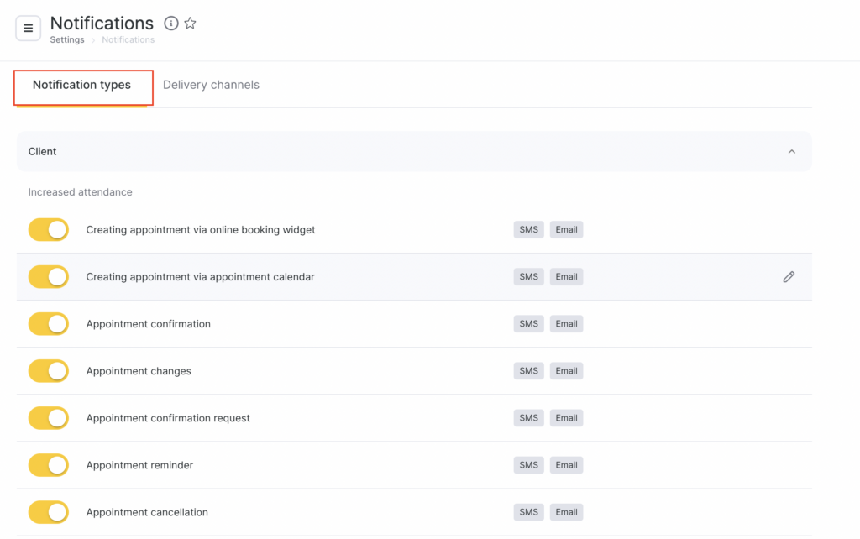Click Settings in the breadcrumb
This screenshot has width=860, height=539.
point(67,40)
